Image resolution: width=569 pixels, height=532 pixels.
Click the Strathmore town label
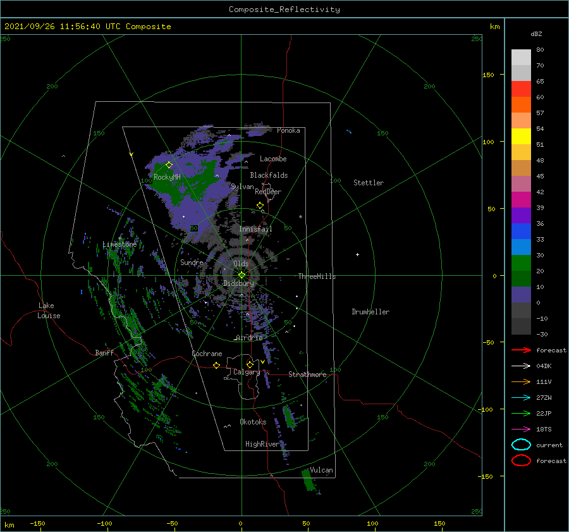click(307, 374)
